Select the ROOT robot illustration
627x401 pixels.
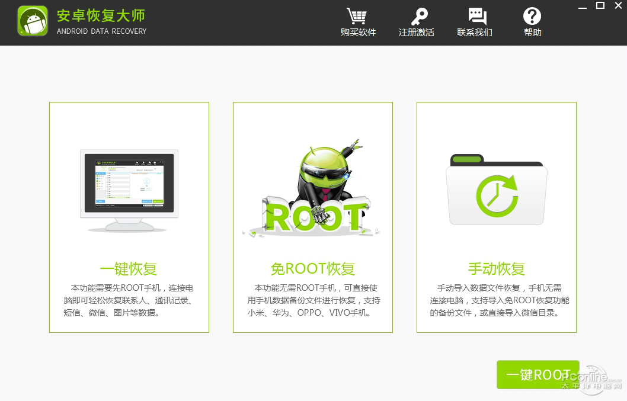tap(312, 188)
